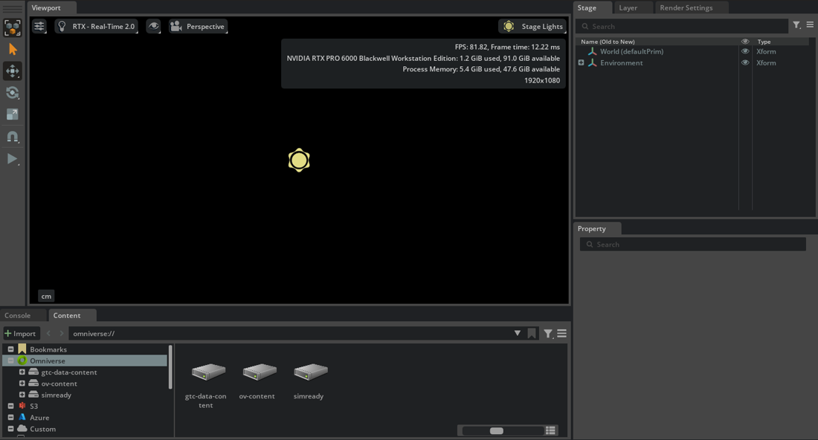The height and width of the screenshot is (440, 818).
Task: Toggle visibility of Environment prim
Action: click(x=745, y=62)
